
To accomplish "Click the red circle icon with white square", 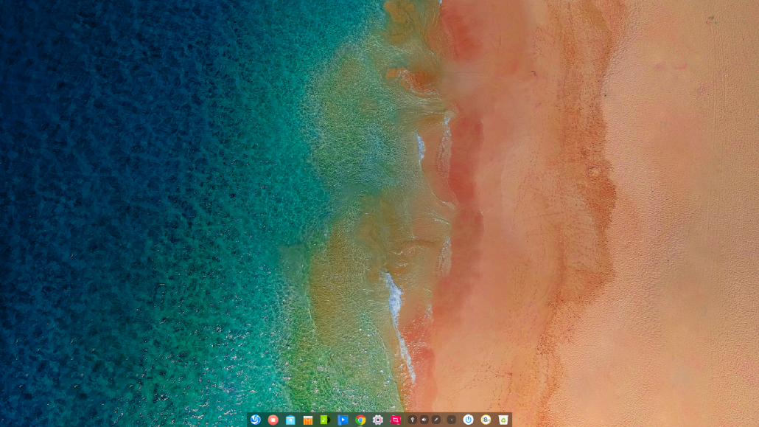I will [273, 420].
